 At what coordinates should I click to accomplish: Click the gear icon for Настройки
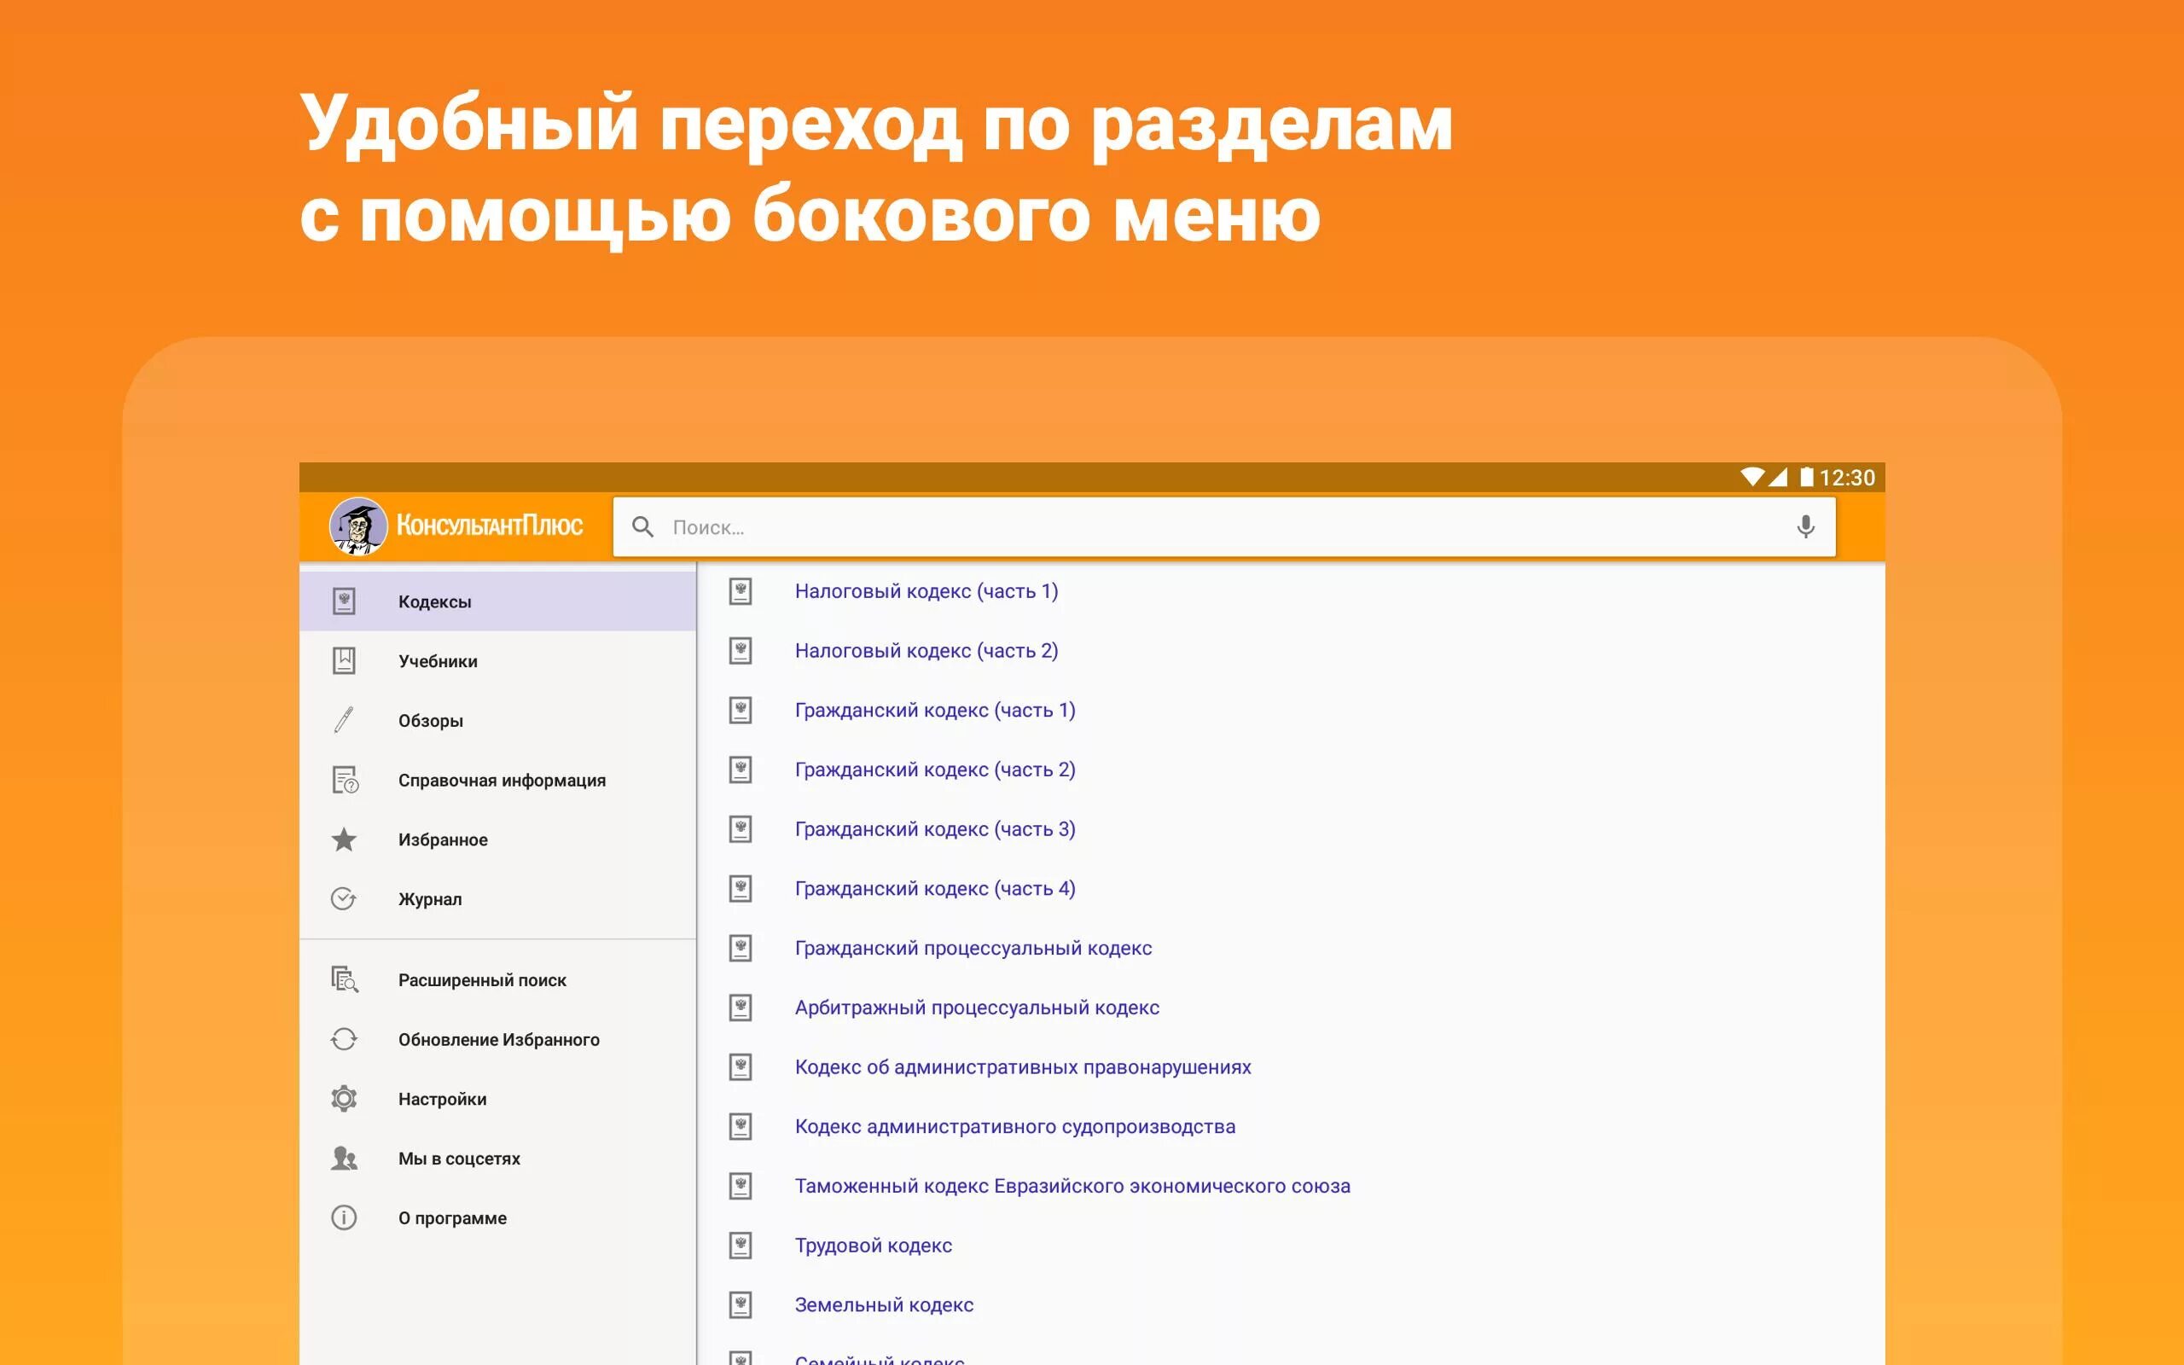point(344,1099)
